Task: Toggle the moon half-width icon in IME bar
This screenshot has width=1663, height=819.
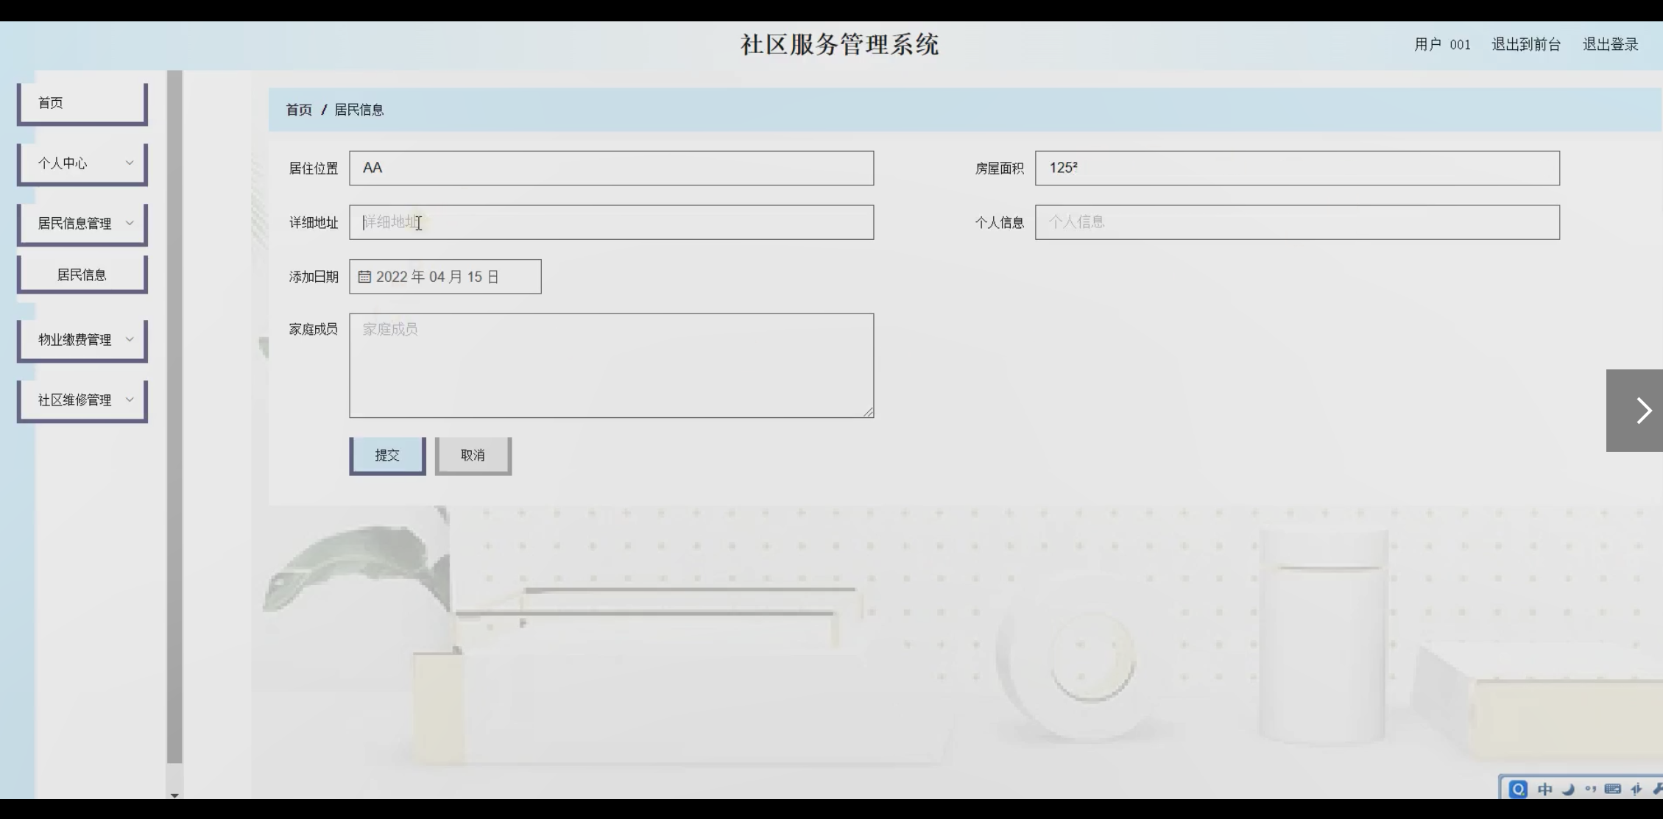Action: pos(1568,789)
